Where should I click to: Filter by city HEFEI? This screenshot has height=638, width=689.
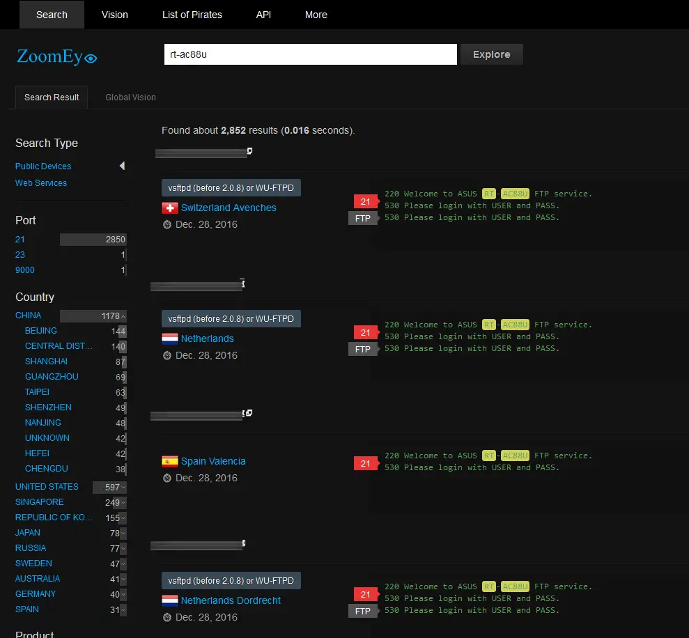click(37, 453)
